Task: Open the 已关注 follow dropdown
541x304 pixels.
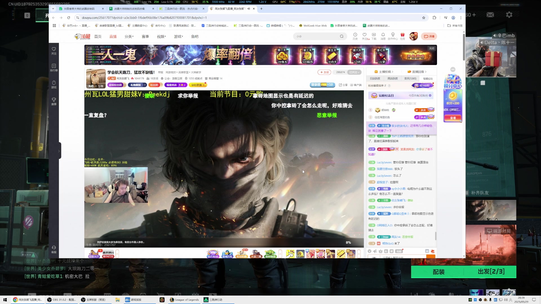Action: [354, 72]
